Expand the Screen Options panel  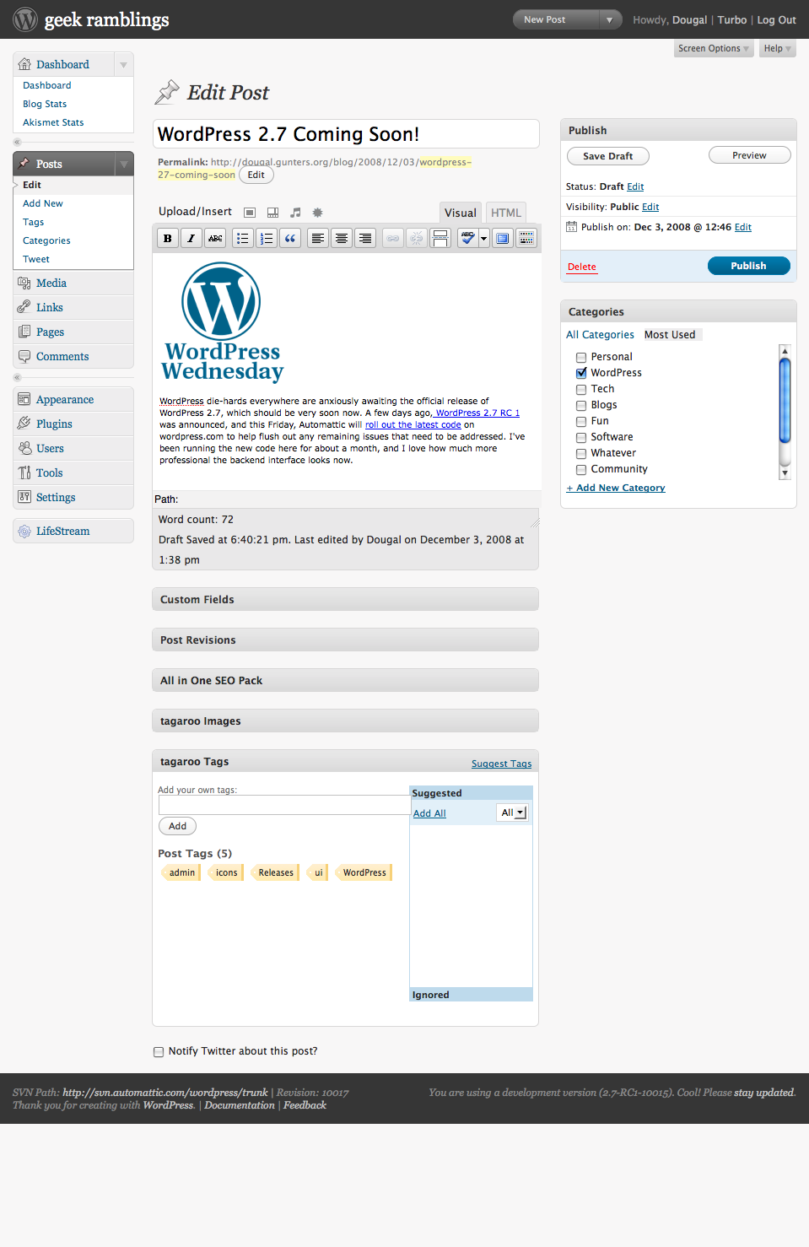tap(713, 49)
